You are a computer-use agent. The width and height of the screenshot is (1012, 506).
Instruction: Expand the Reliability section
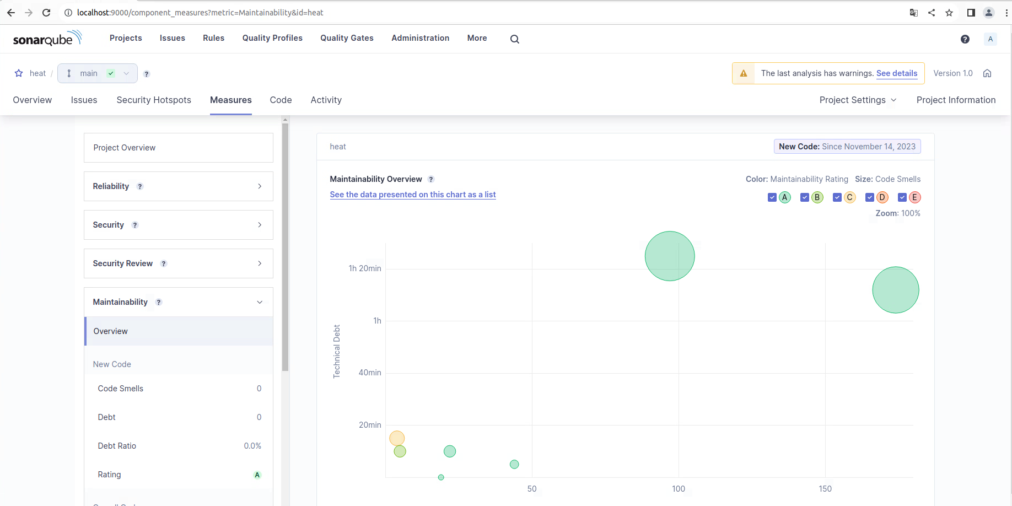[x=178, y=186]
